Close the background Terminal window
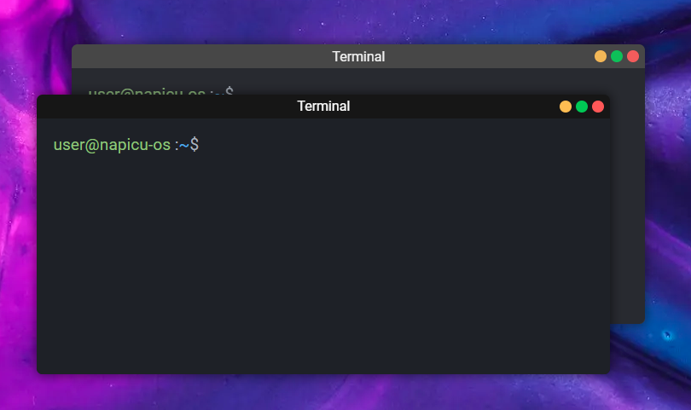 (x=633, y=56)
